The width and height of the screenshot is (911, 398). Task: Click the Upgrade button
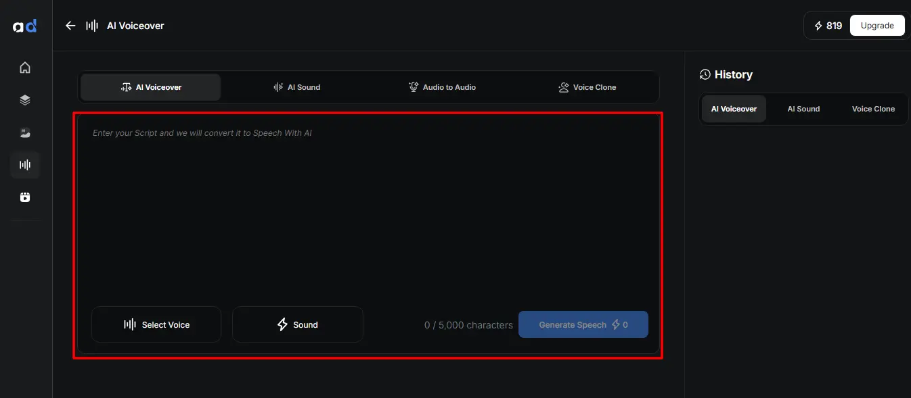tap(877, 26)
